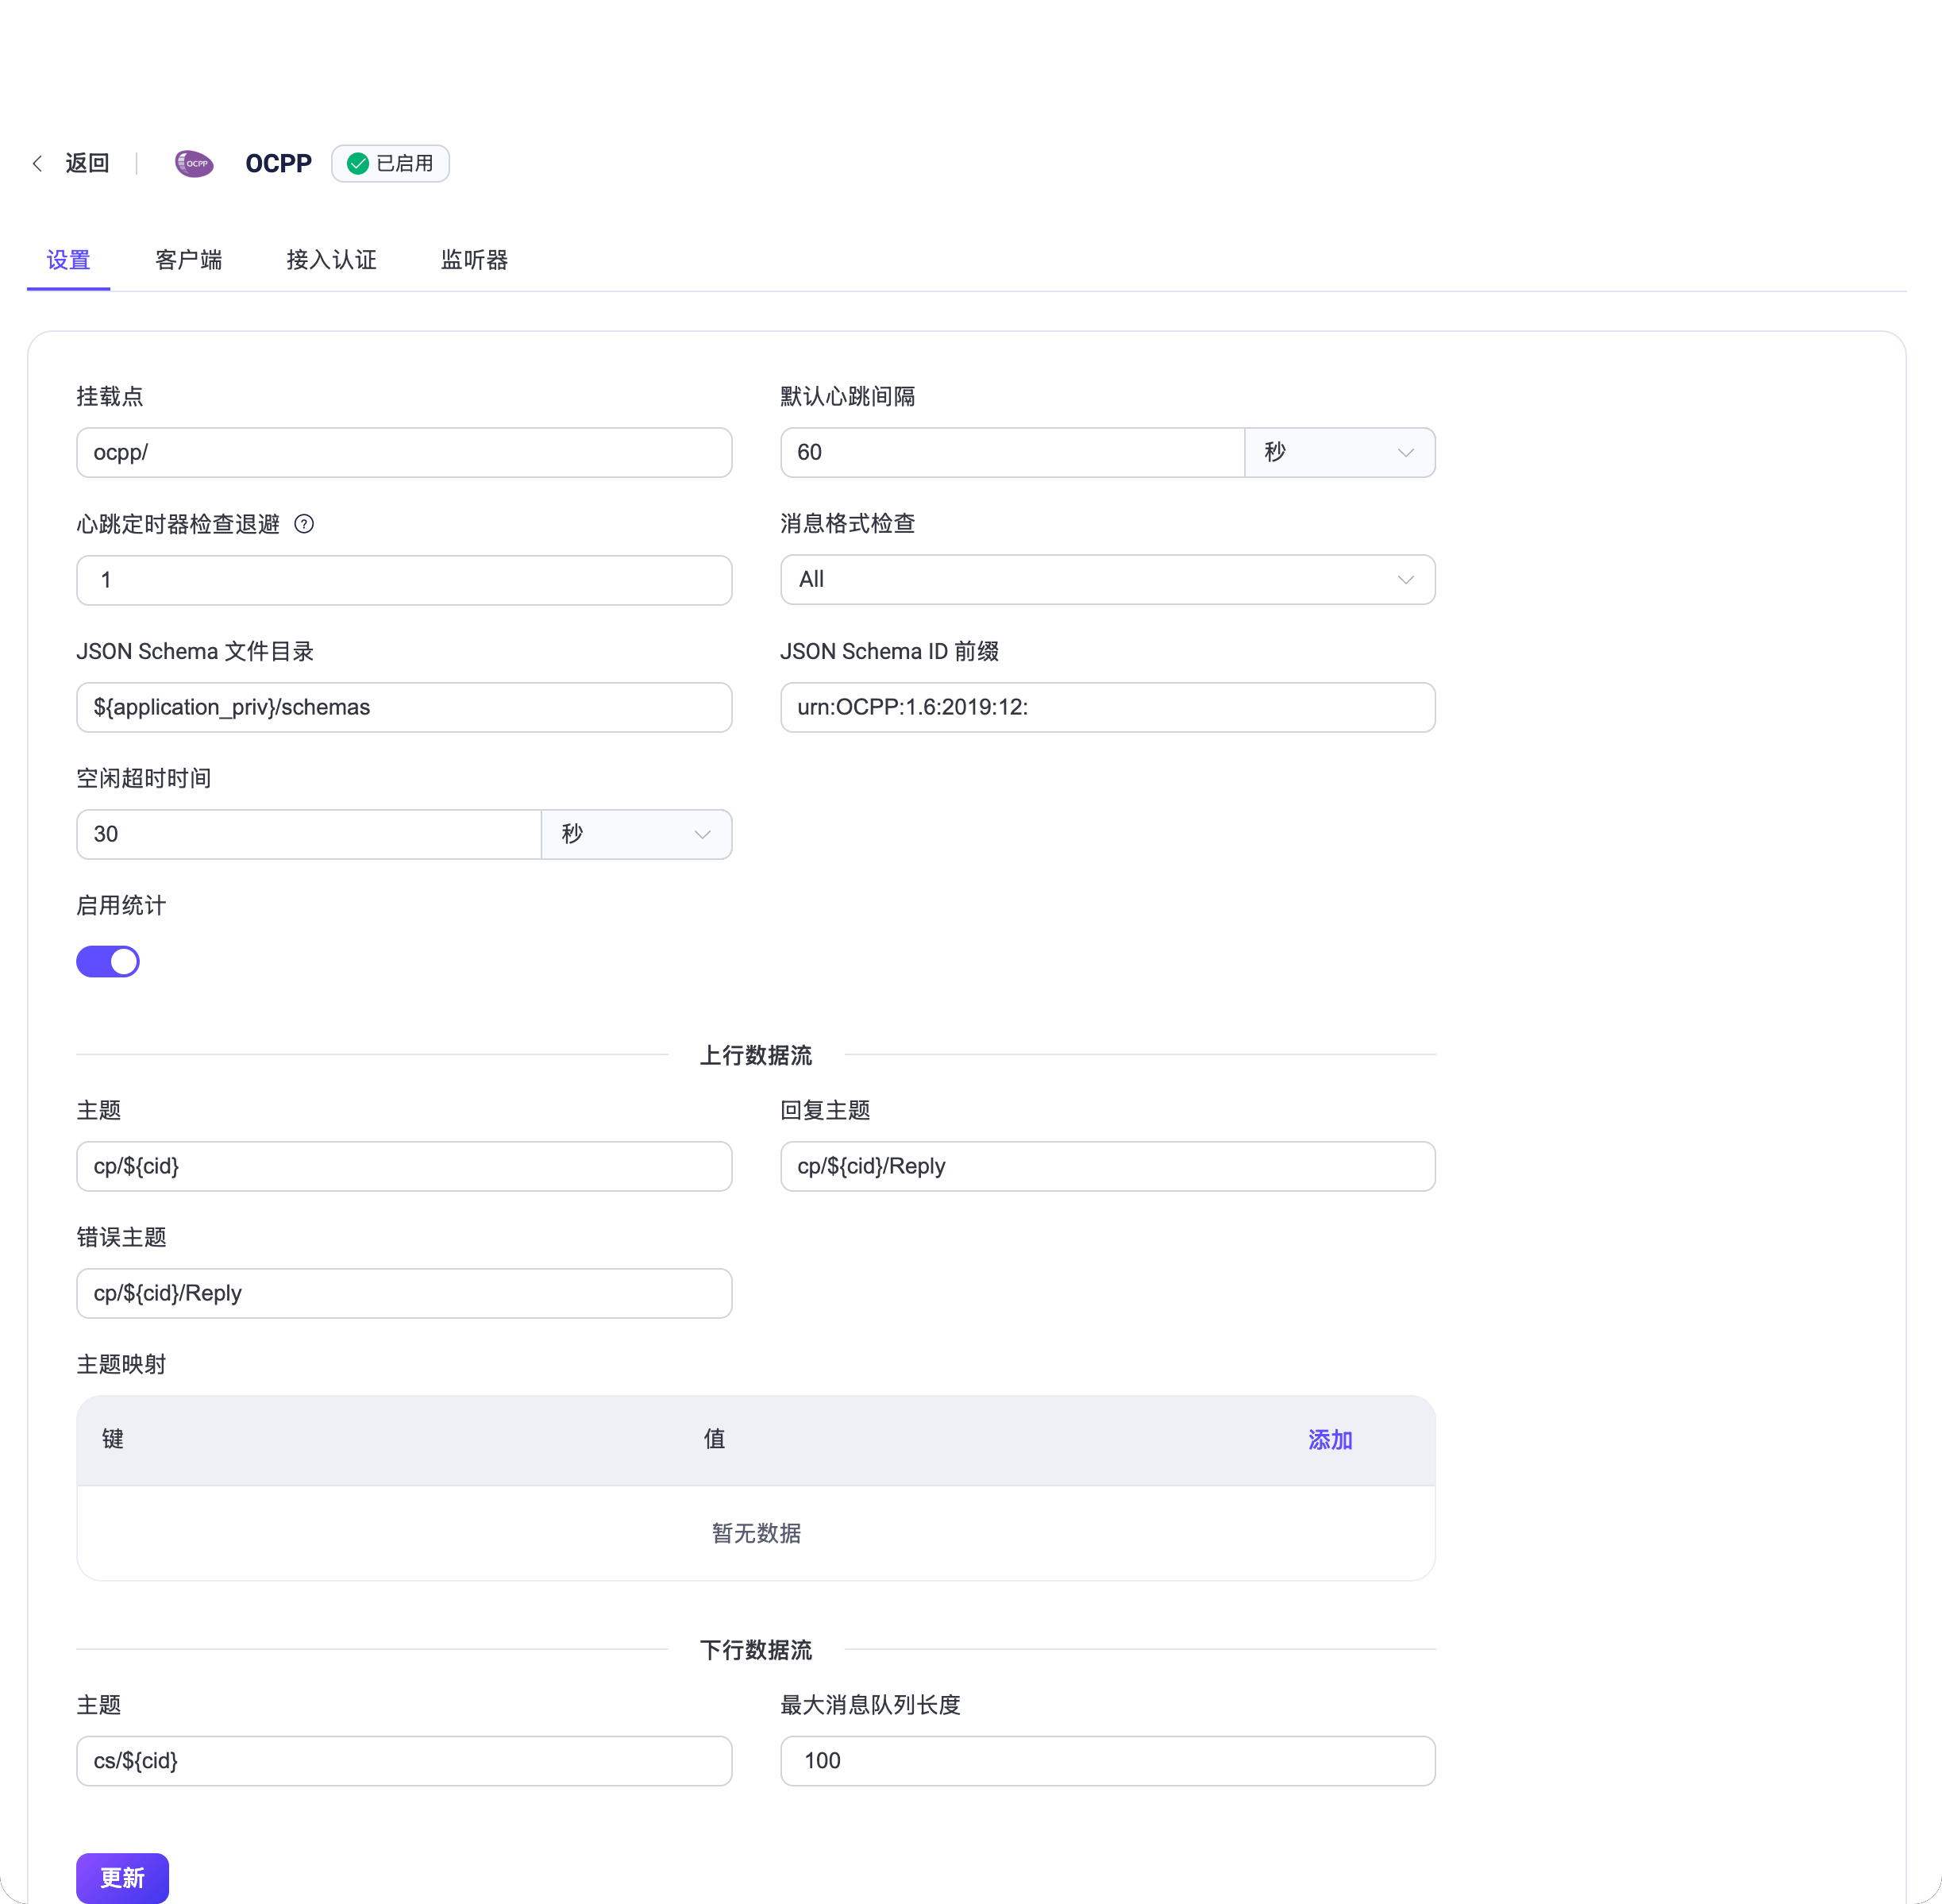Click the green enabled status checkmark
This screenshot has width=1942, height=1904.
pyautogui.click(x=358, y=164)
